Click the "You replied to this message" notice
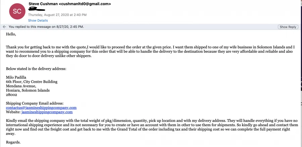The image size is (302, 147). (46, 27)
